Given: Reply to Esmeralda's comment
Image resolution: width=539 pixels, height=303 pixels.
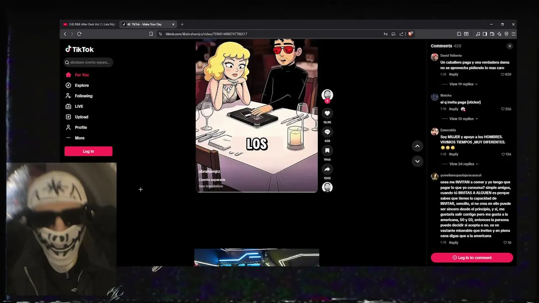Looking at the screenshot, I should coord(454,154).
